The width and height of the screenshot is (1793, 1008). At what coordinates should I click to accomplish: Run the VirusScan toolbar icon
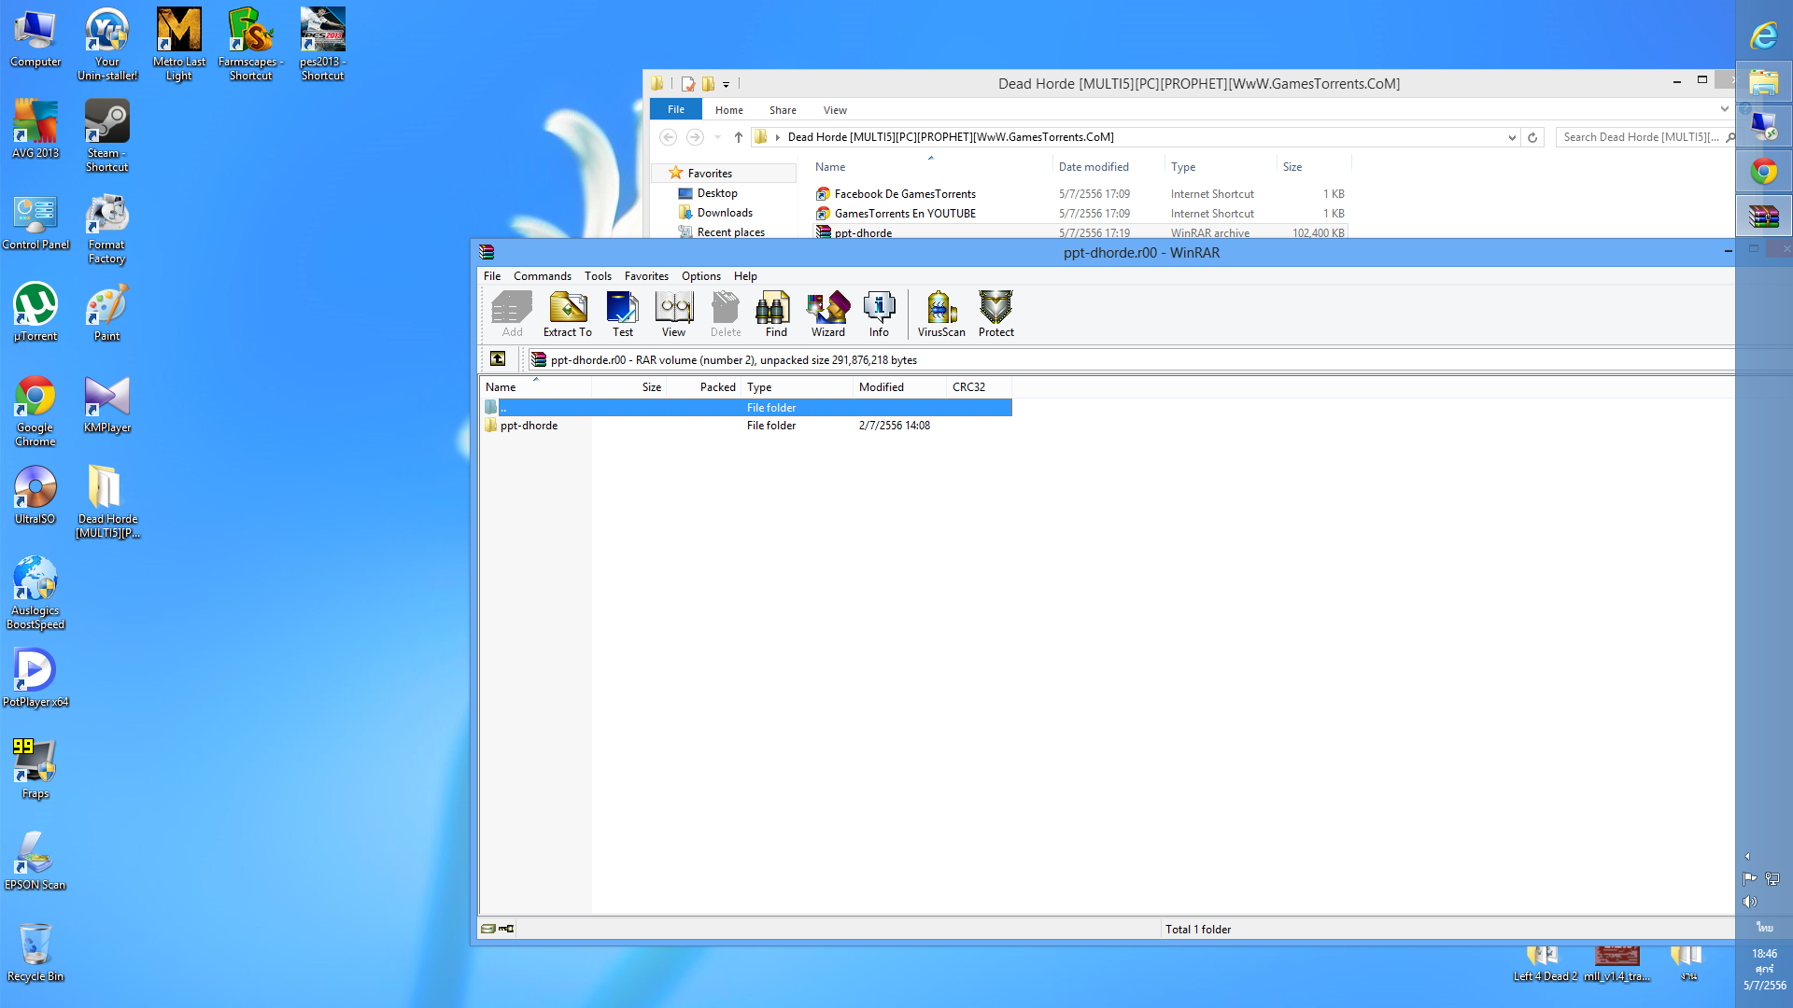point(940,313)
